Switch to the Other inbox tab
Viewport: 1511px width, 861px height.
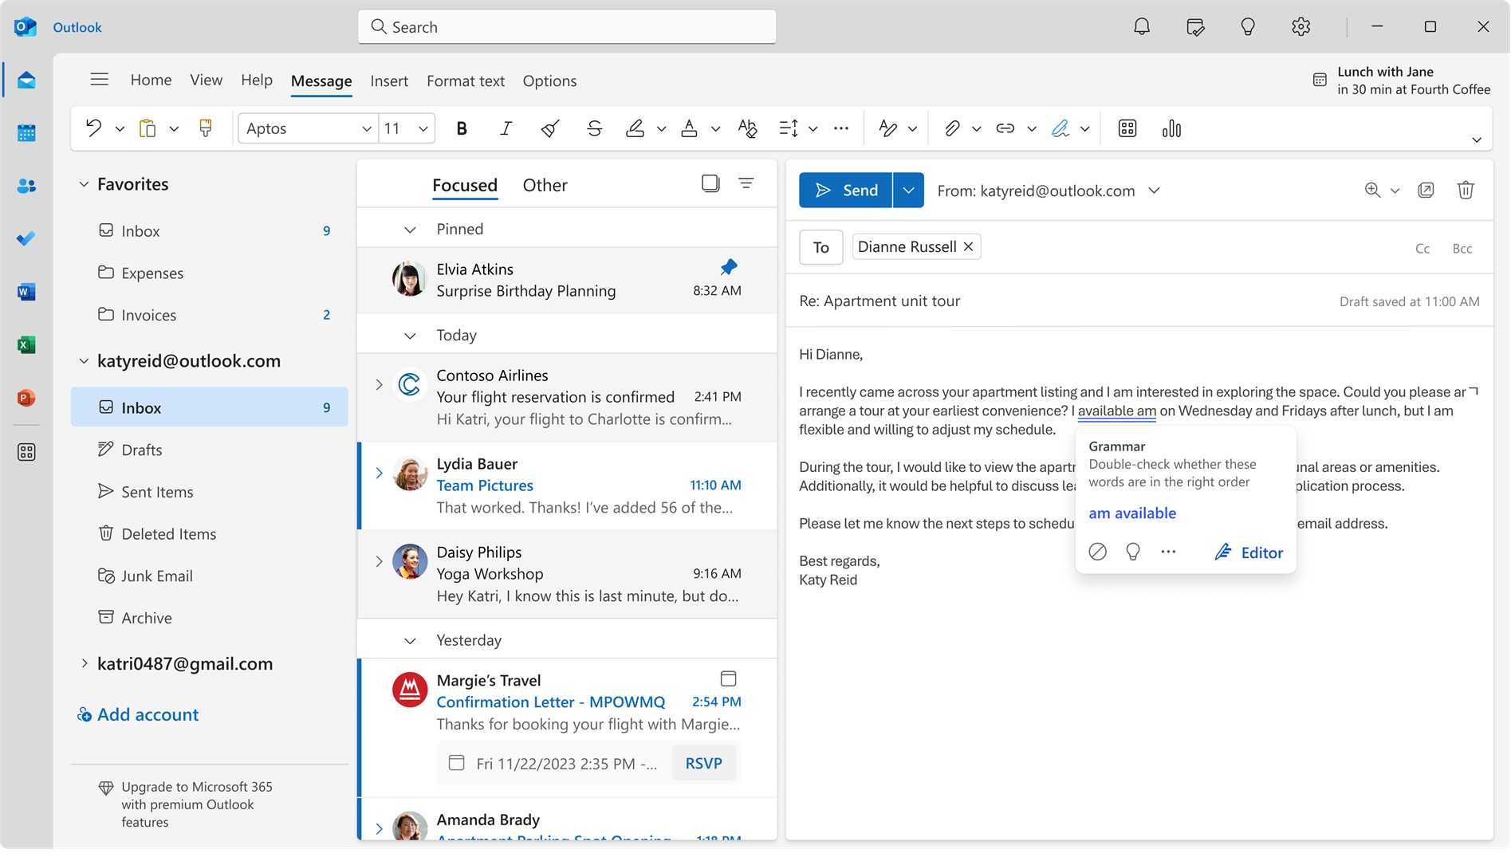tap(545, 184)
